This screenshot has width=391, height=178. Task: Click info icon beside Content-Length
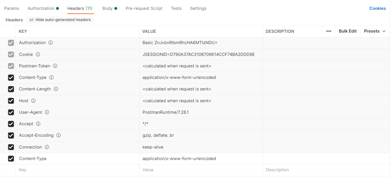[56, 89]
